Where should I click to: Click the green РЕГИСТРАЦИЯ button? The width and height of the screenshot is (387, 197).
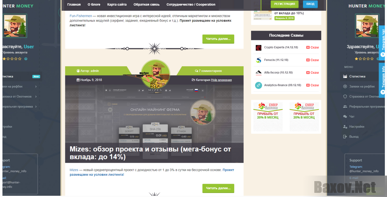point(285,4)
